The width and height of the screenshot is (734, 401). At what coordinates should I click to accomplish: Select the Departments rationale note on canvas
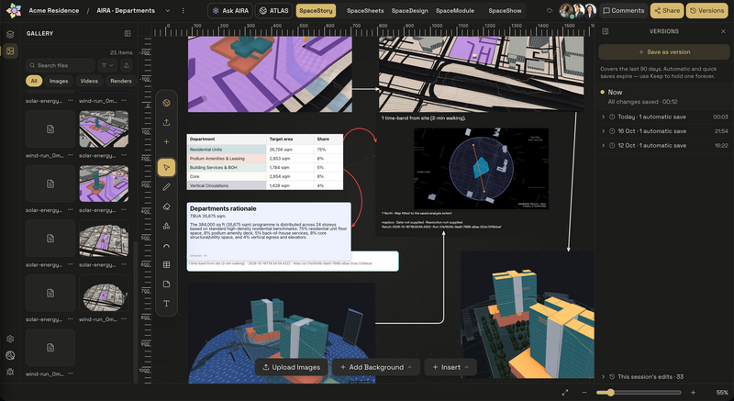pyautogui.click(x=269, y=231)
